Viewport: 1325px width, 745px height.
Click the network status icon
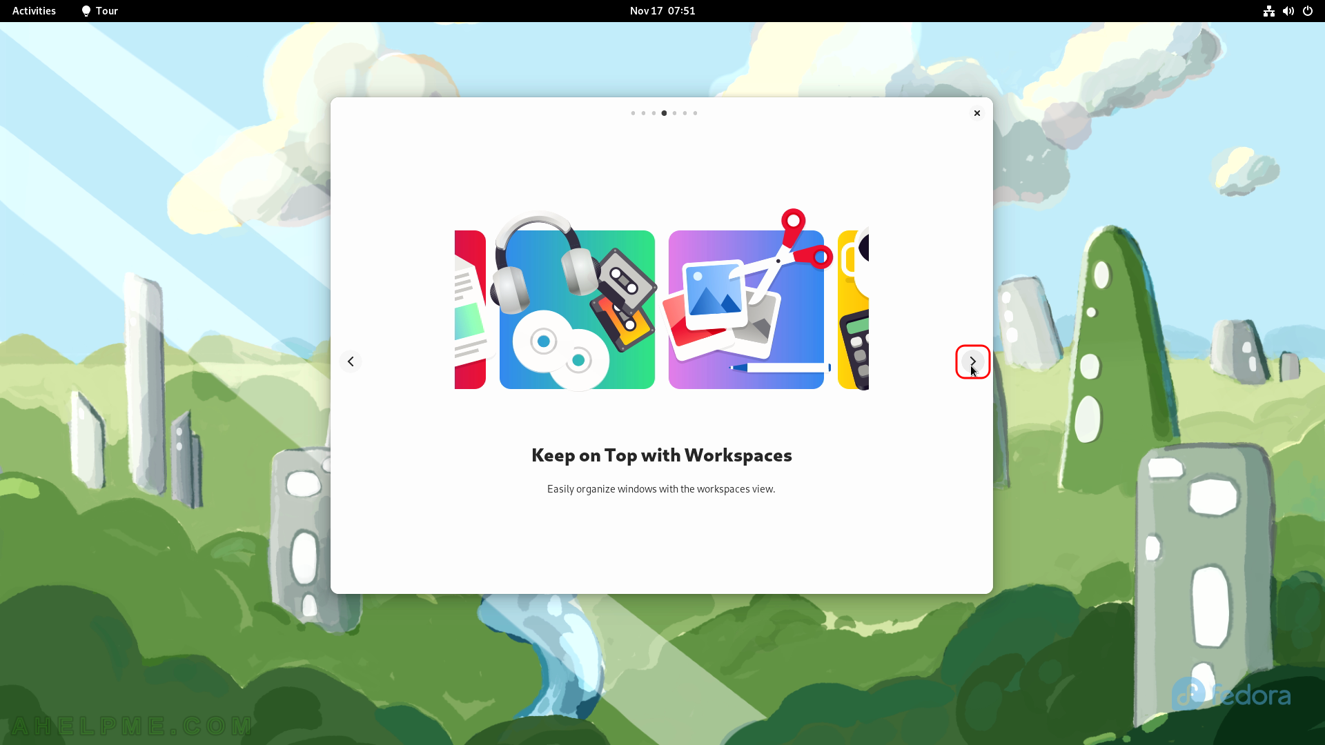coord(1268,11)
